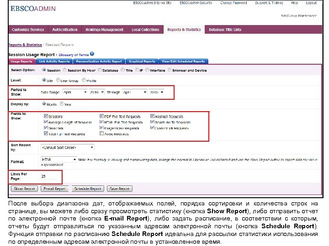Open the Customize Services menu
Screen dimensions: 329x246
click(28, 30)
